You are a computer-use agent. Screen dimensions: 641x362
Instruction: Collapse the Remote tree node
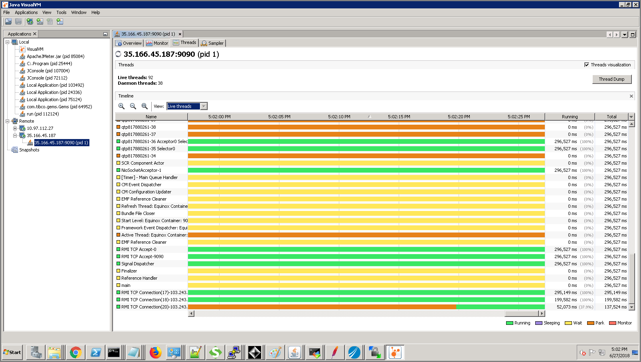pos(7,121)
